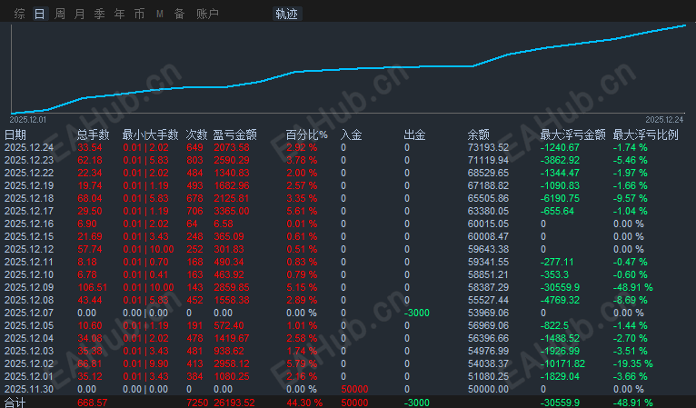696x408 pixels.
Task: Open the 账户 account tab
Action: coord(207,14)
